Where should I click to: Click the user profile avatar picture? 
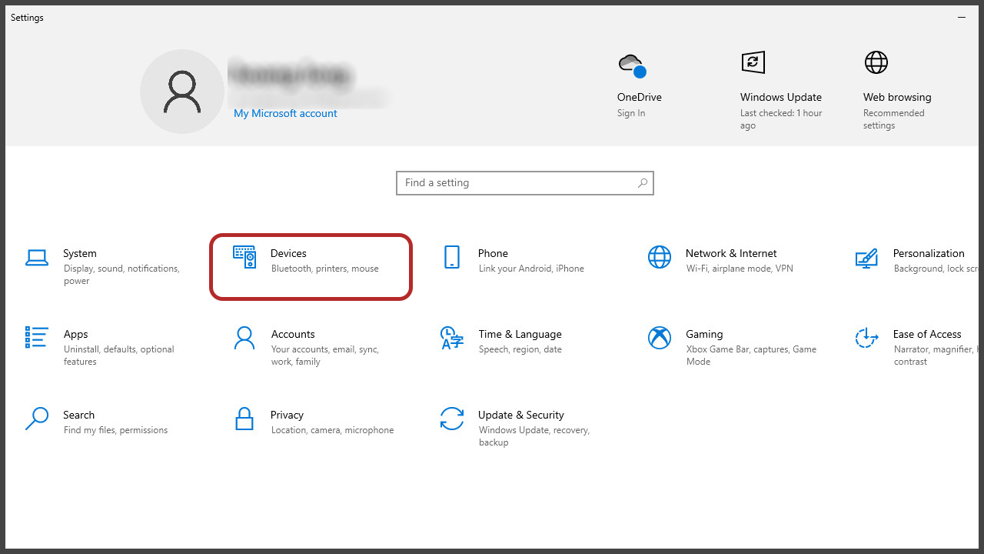(182, 92)
